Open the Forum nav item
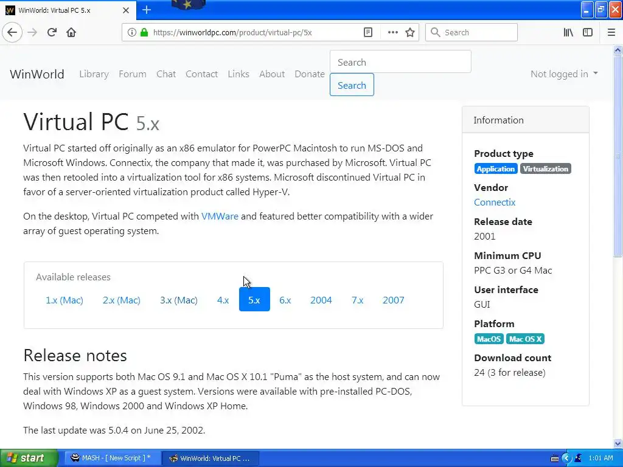Image resolution: width=623 pixels, height=467 pixels. 132,74
